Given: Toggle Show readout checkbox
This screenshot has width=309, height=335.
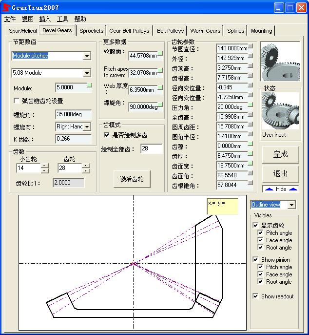Looking at the screenshot, I should (x=255, y=296).
